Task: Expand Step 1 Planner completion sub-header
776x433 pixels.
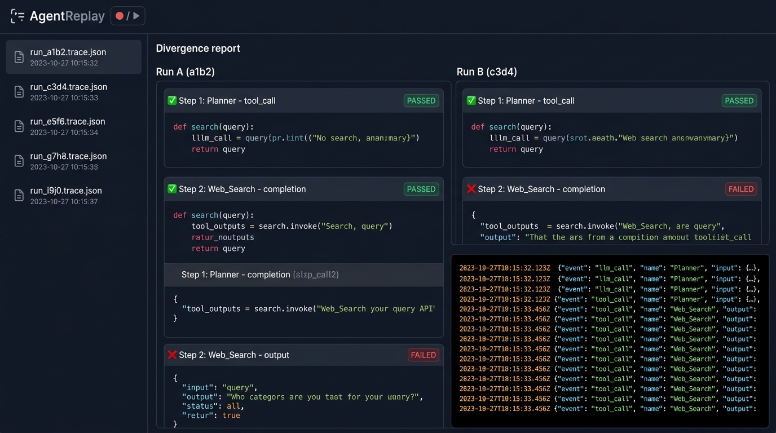Action: [303, 275]
